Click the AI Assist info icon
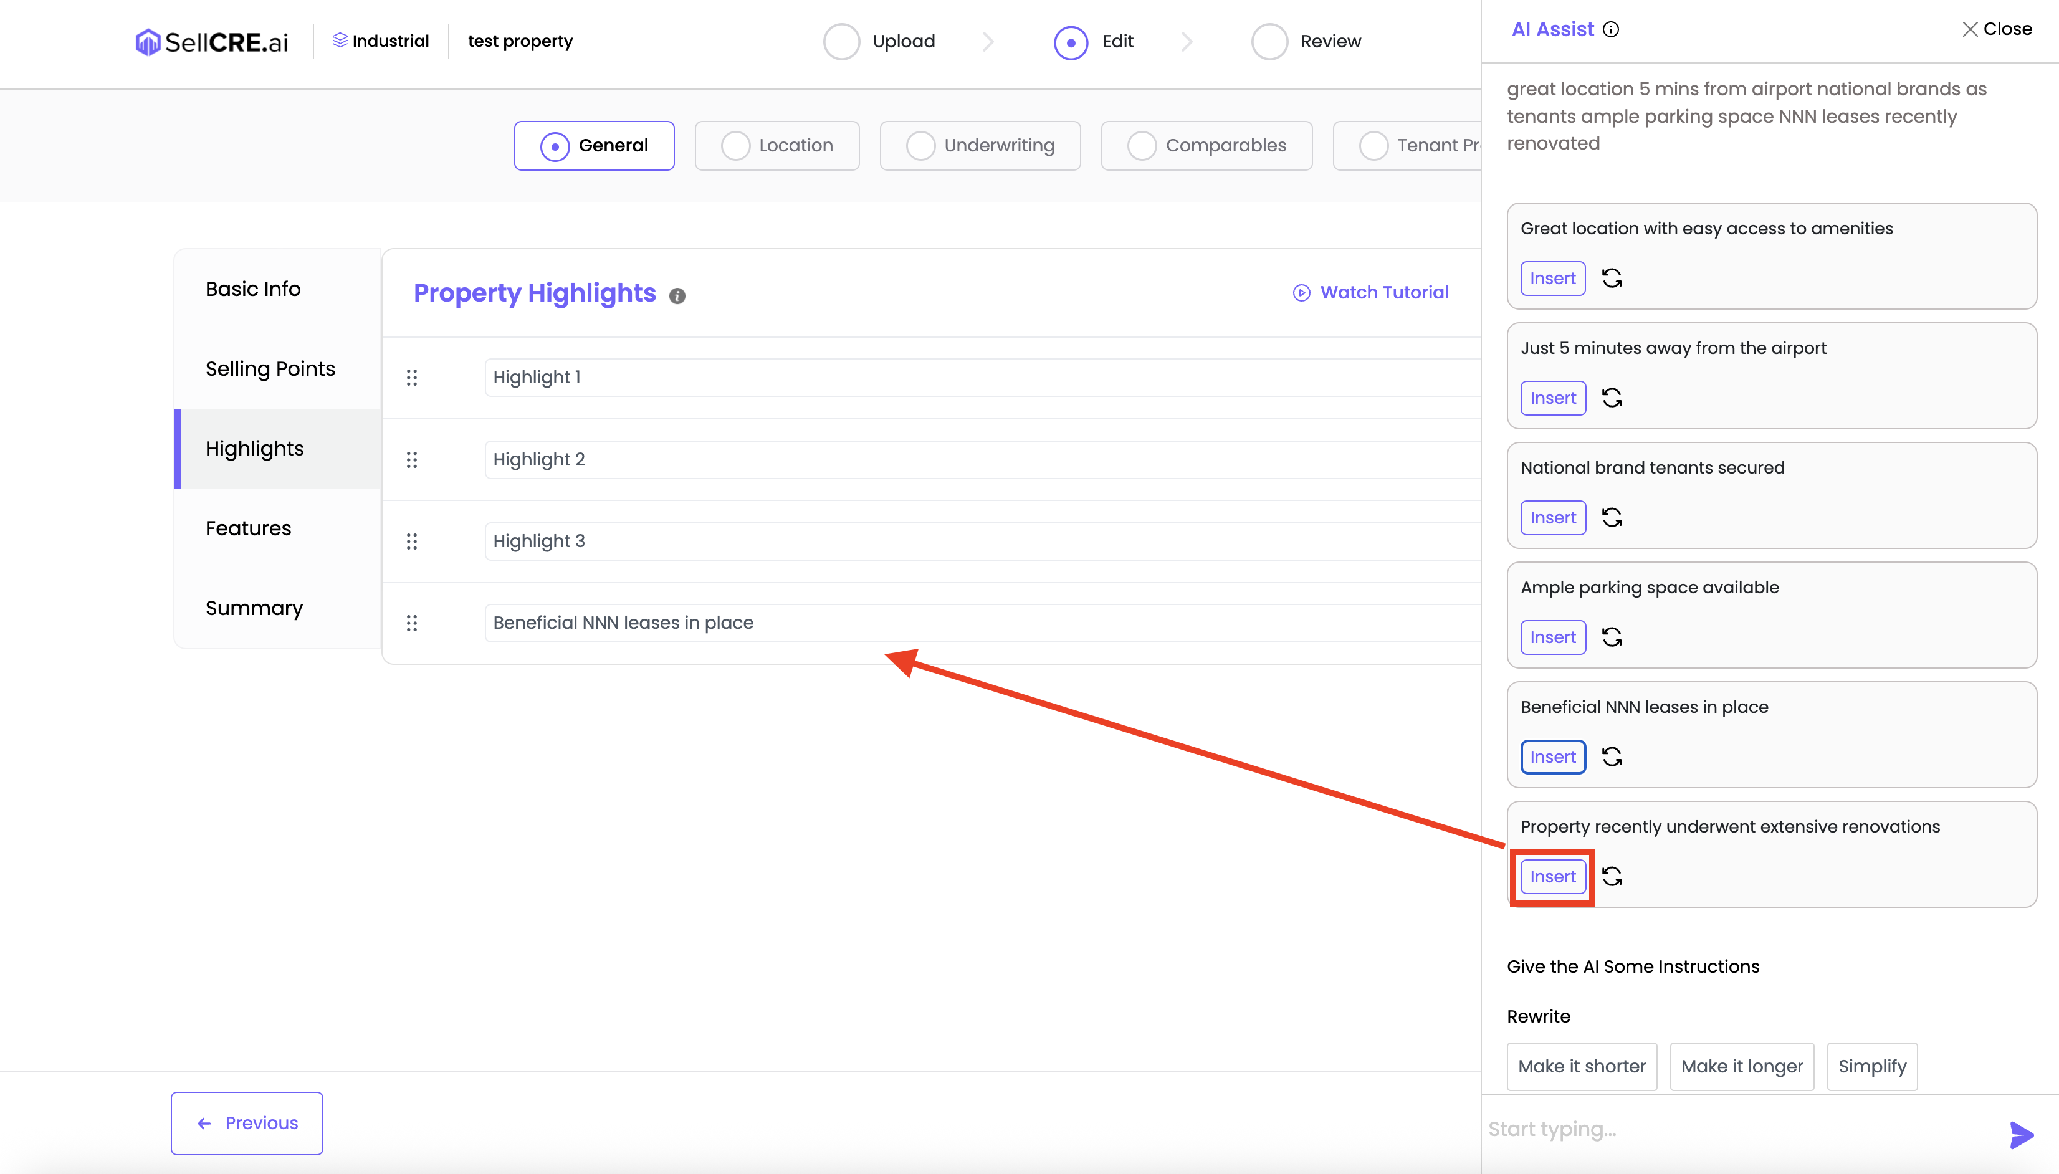 click(x=1611, y=30)
